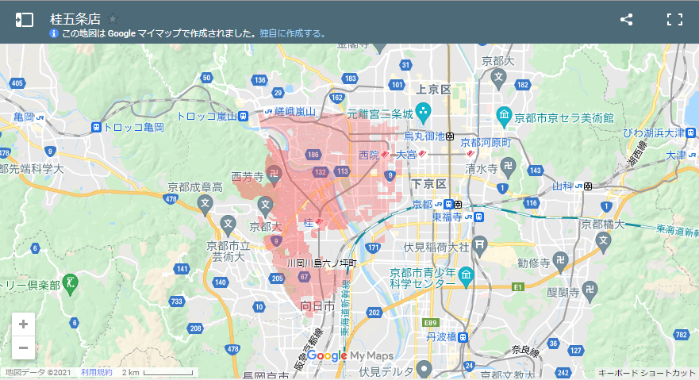This screenshot has width=699, height=380.
Task: Click the 烏丸御池 subway station icon
Action: pyautogui.click(x=450, y=136)
